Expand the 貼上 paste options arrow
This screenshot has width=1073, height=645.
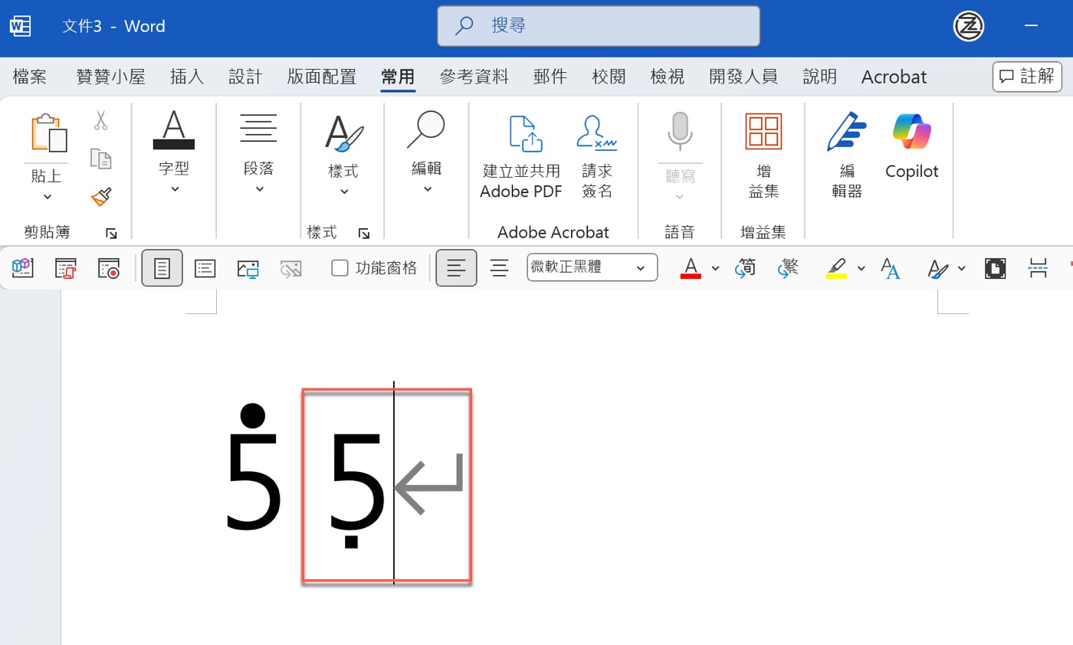pos(47,197)
